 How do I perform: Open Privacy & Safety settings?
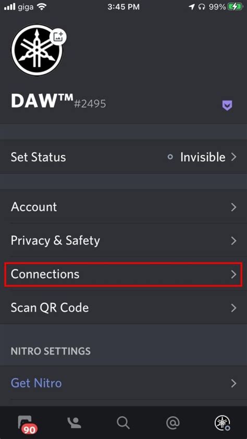point(123,240)
